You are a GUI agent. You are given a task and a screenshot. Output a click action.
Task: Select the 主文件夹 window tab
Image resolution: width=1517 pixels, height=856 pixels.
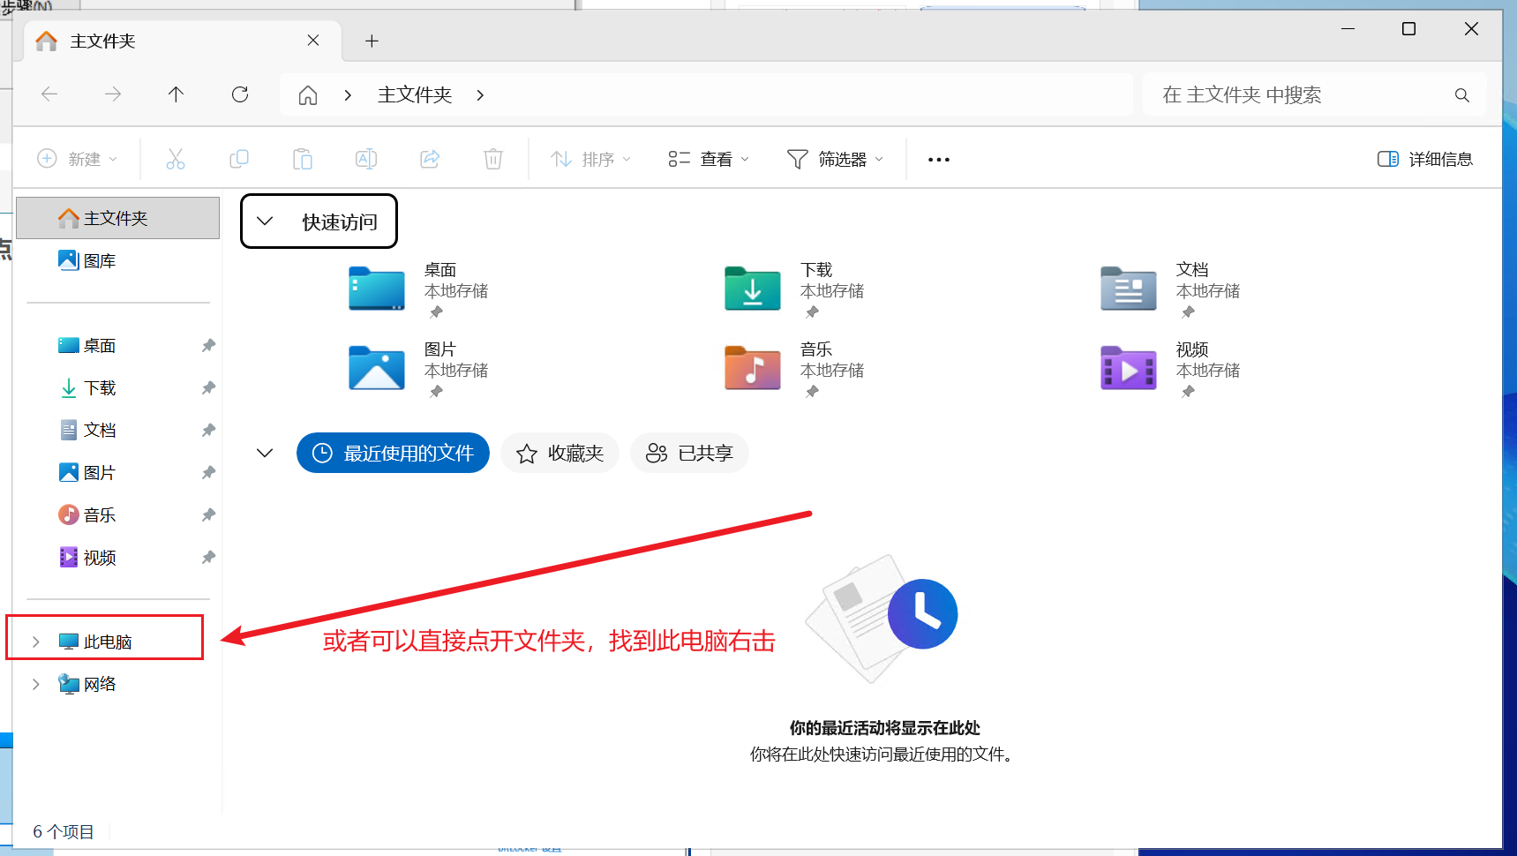pos(181,41)
